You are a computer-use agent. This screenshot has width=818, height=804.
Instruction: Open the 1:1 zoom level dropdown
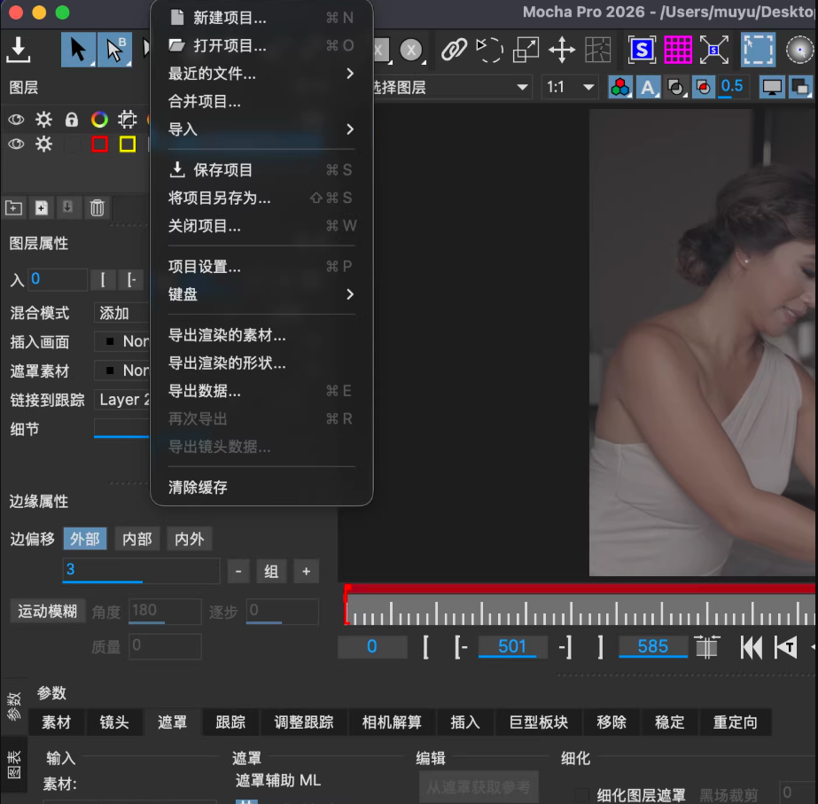coord(570,87)
